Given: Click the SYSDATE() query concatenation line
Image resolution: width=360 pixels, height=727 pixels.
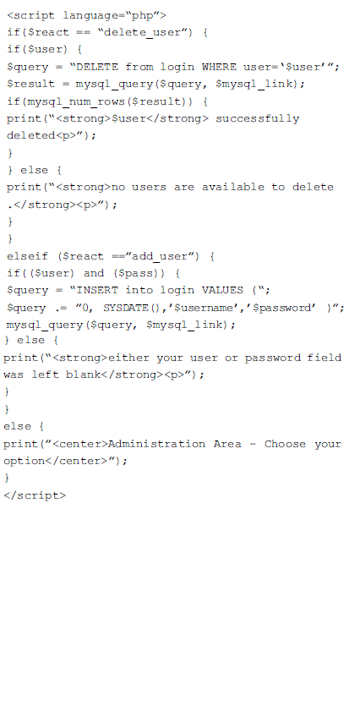Looking at the screenshot, I should click(176, 308).
